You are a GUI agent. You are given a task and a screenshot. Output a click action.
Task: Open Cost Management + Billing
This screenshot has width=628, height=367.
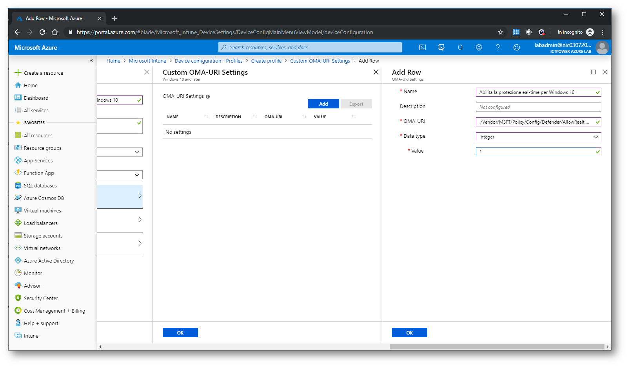pos(50,311)
